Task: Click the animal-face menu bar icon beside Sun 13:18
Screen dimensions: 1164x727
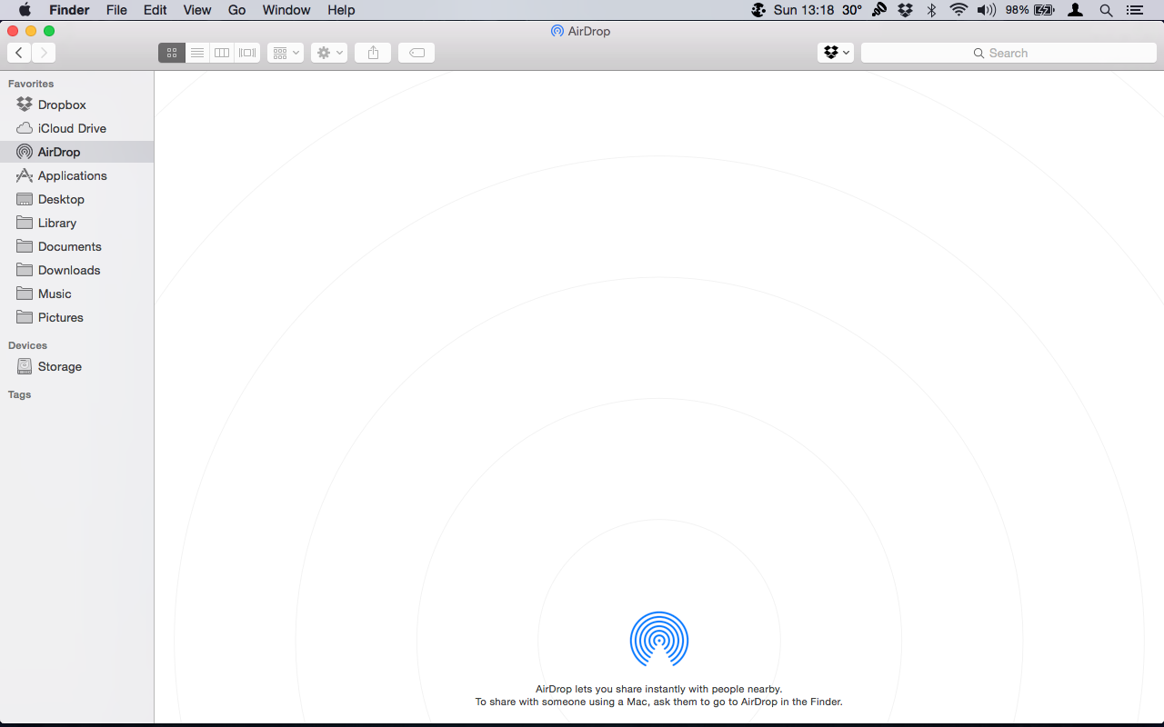Action: click(x=758, y=10)
